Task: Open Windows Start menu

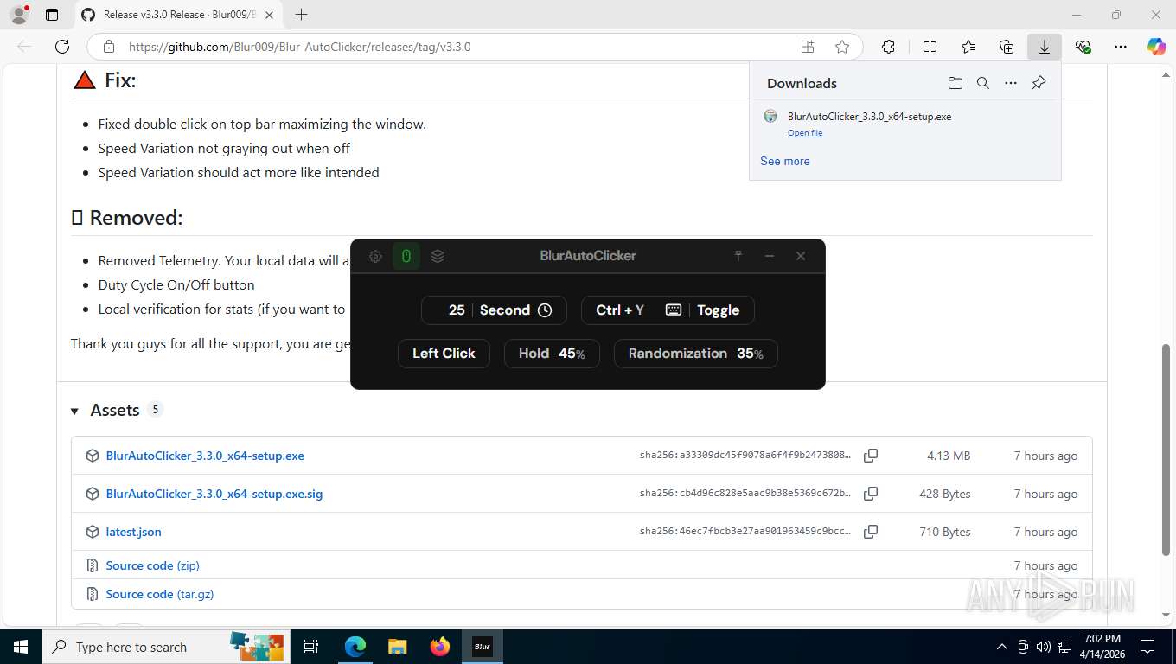Action: point(20,647)
